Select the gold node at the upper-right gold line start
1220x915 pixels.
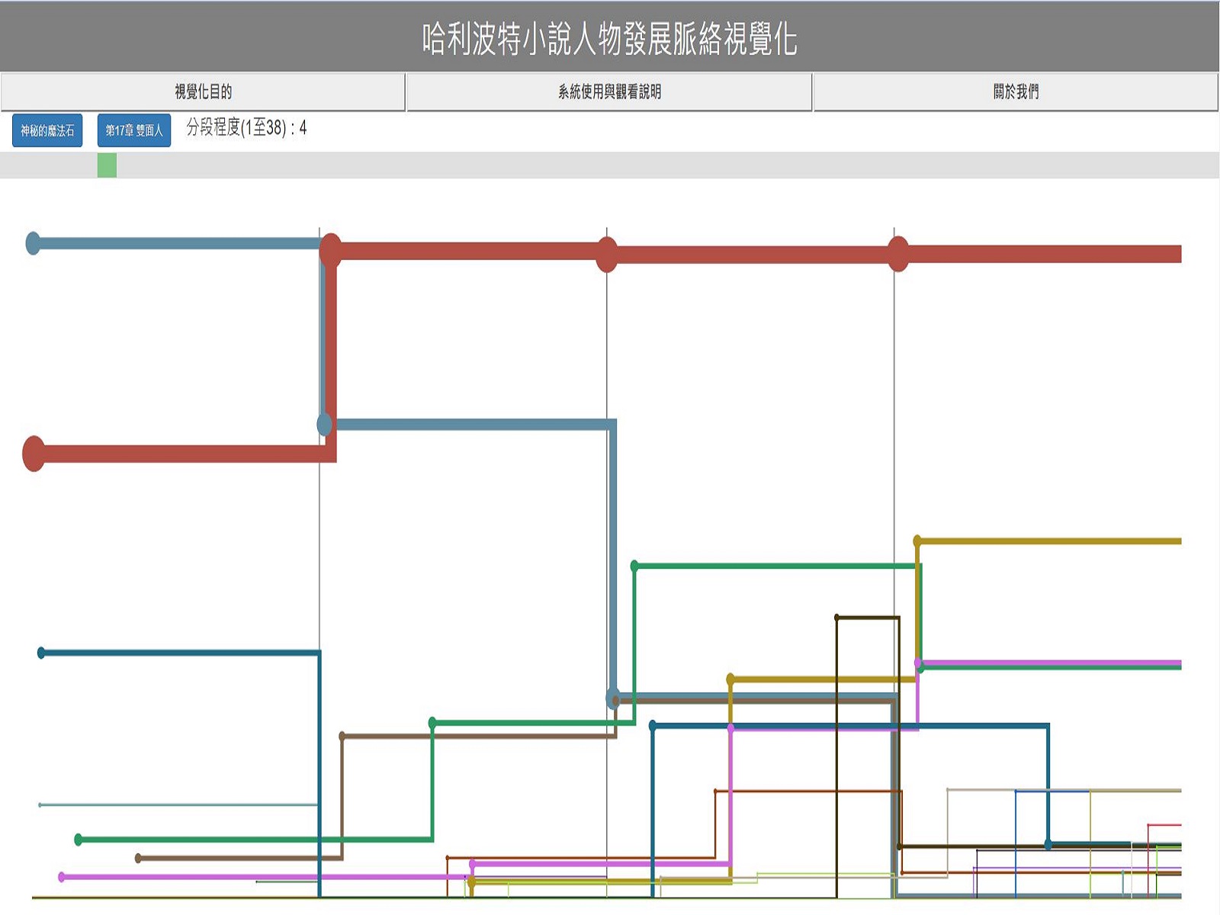click(x=917, y=541)
